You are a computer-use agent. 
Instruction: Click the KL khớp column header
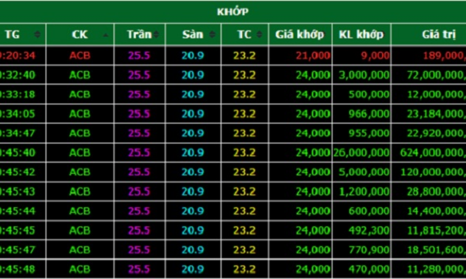point(361,35)
